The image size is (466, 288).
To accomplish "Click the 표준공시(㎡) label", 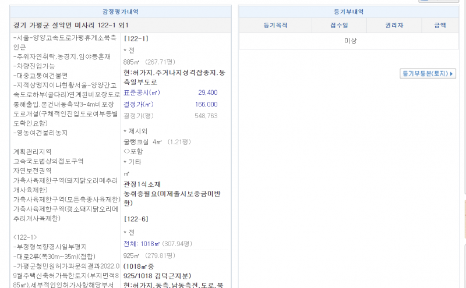I will pyautogui.click(x=142, y=93).
